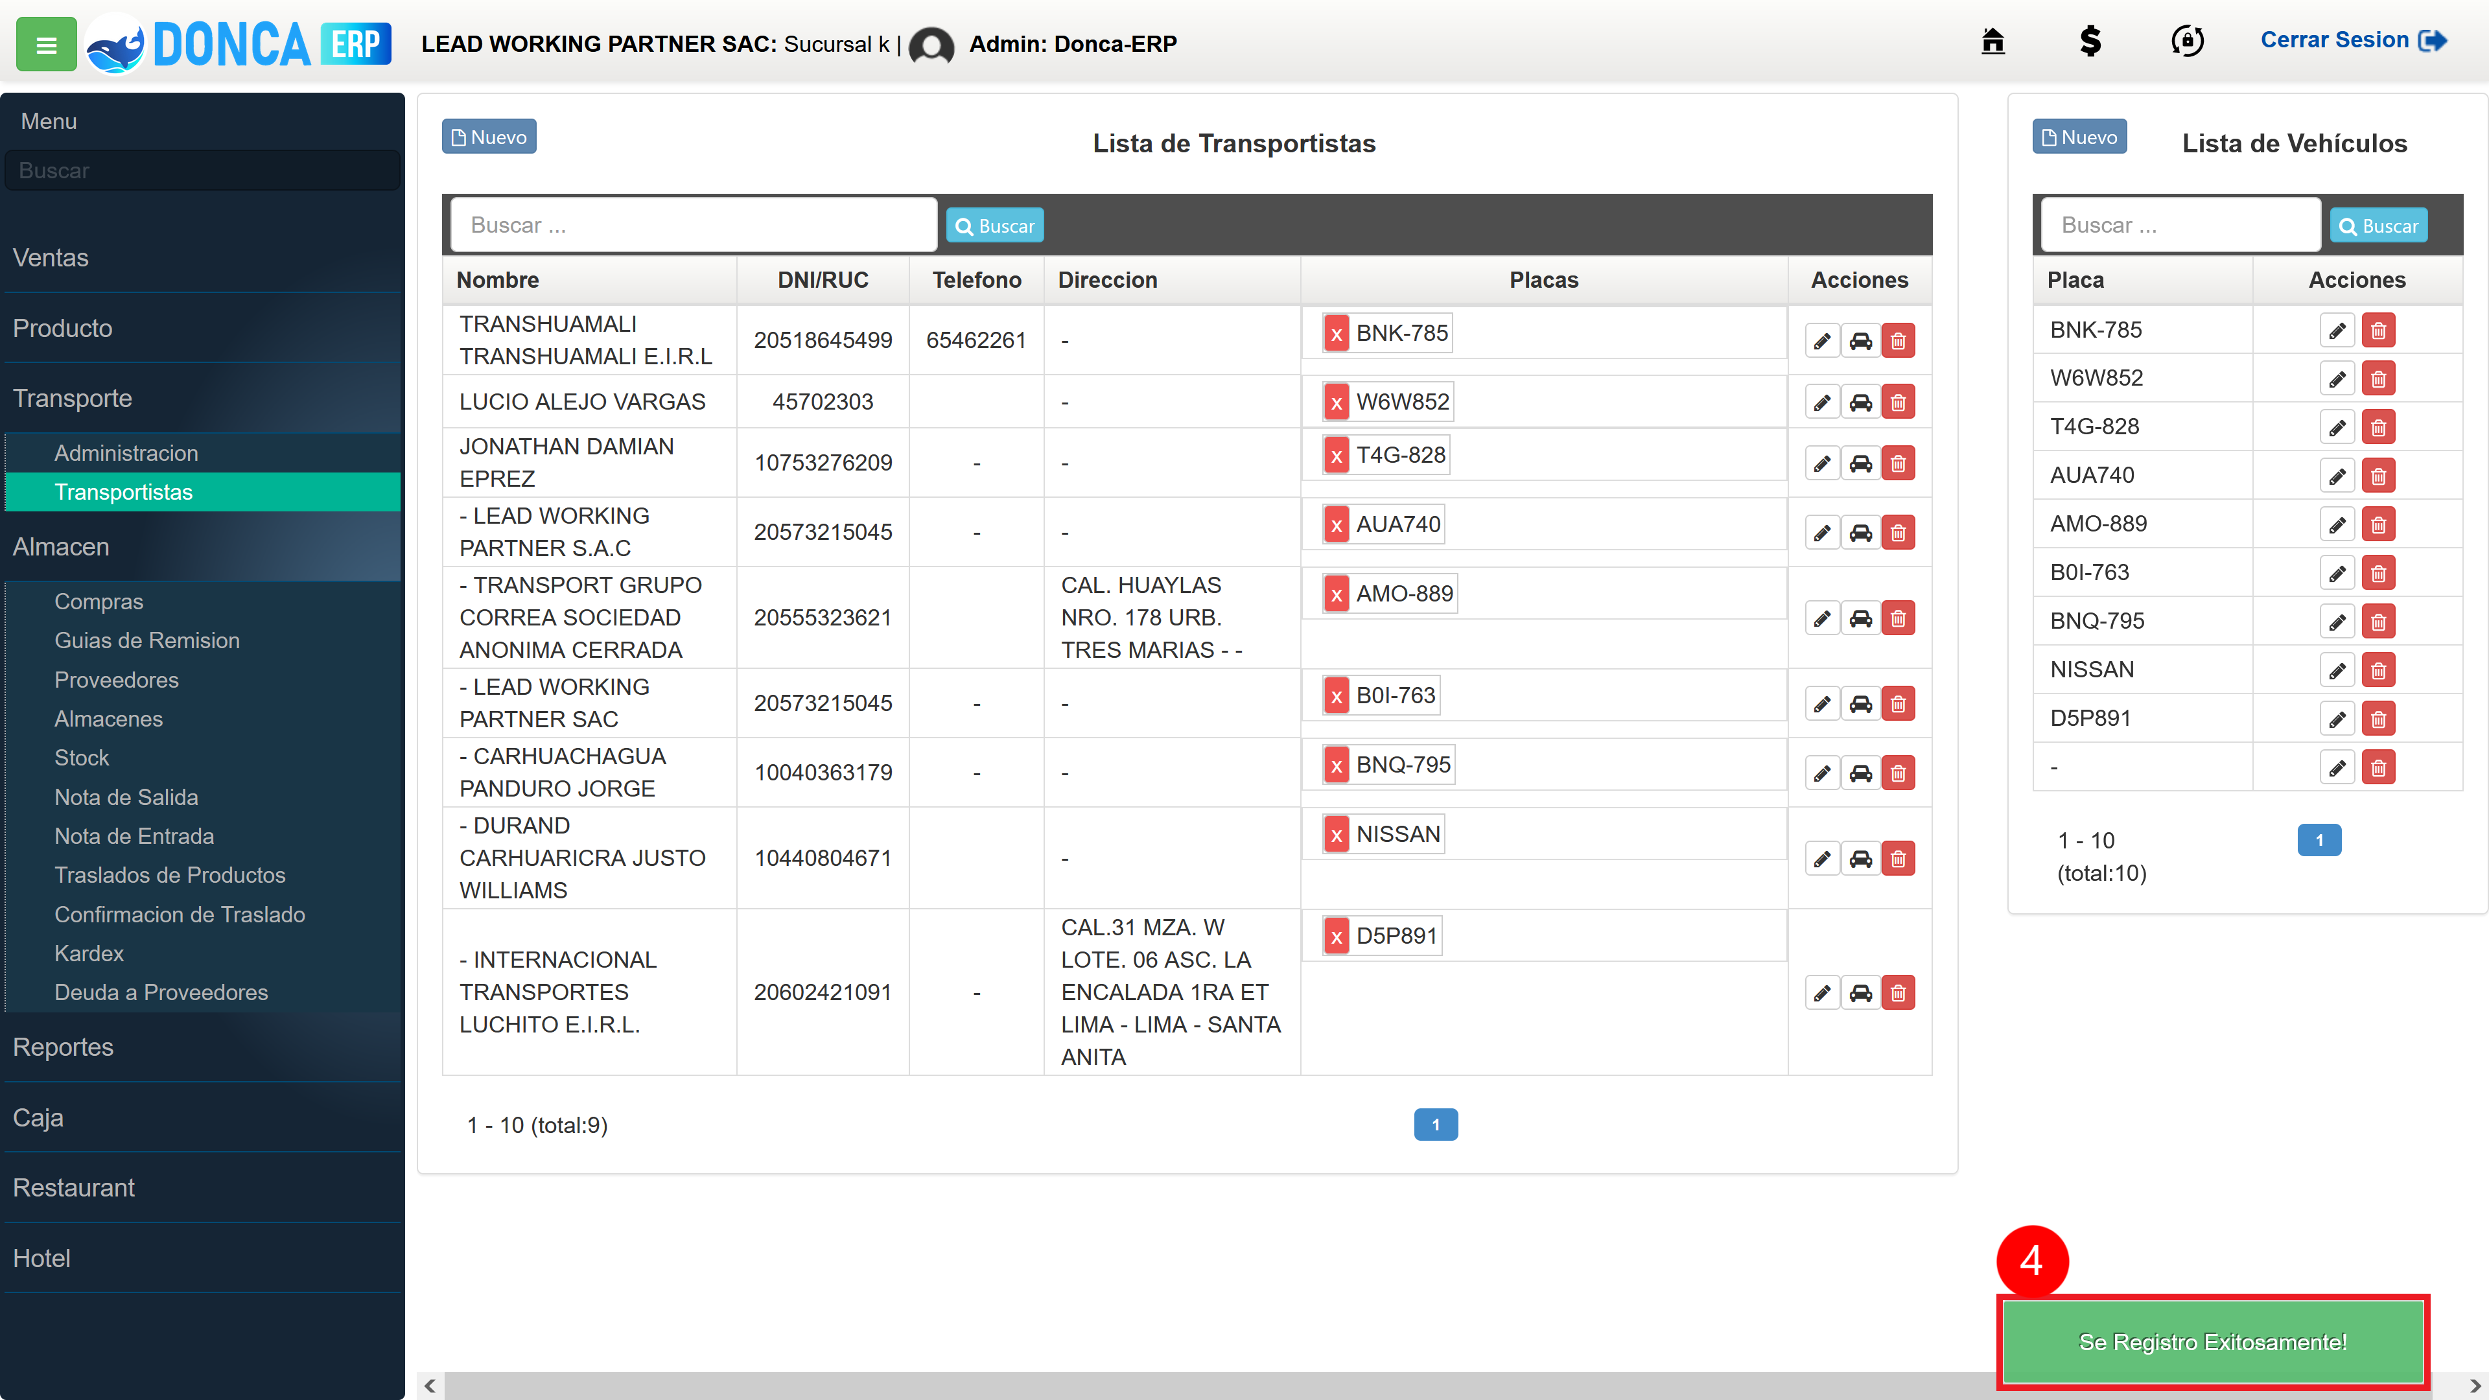Edit vehicle D5P891 in vehicle list

[x=2336, y=720]
